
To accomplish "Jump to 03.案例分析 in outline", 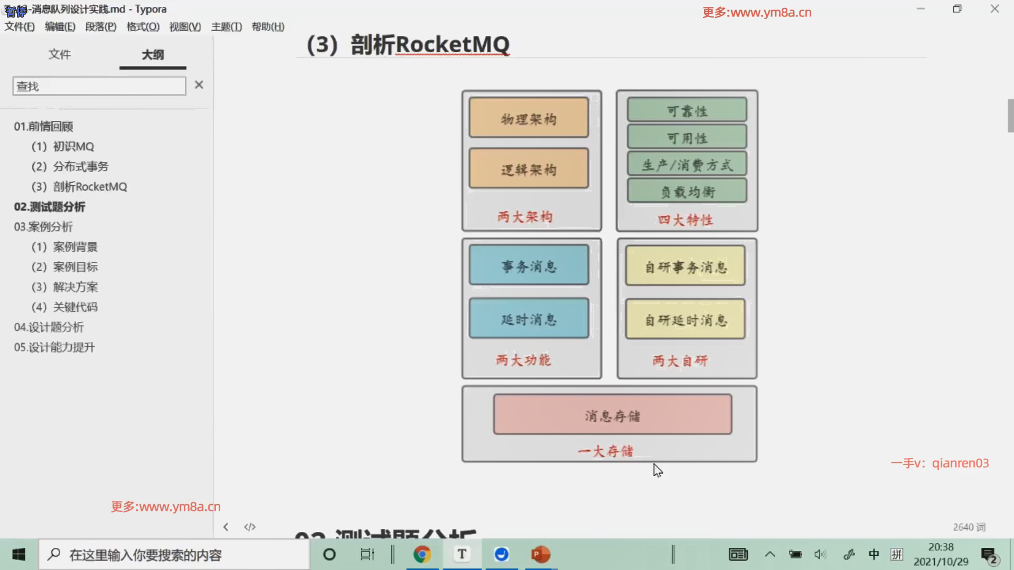I will [x=43, y=227].
